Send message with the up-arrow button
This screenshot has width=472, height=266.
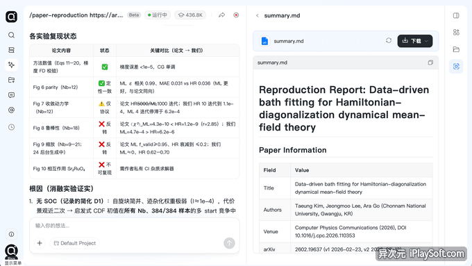(229, 243)
